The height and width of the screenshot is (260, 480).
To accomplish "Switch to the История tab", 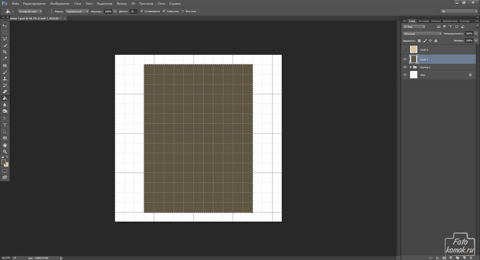I will point(423,21).
